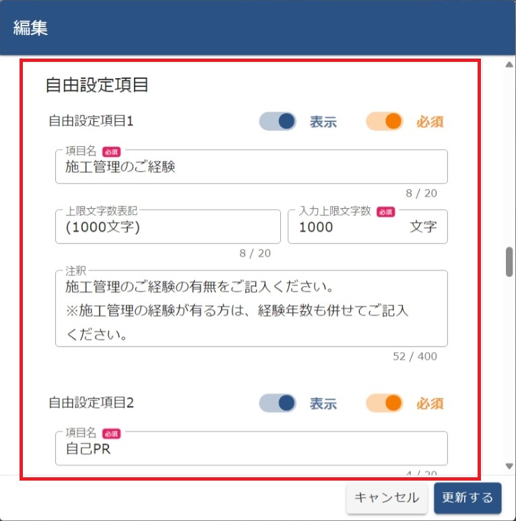
Task: Click the 自由設定項目 section heading
Action: [96, 85]
